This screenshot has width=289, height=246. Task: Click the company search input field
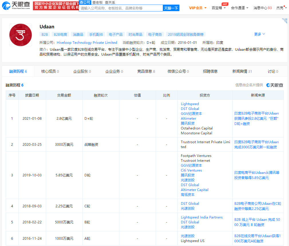point(121,8)
